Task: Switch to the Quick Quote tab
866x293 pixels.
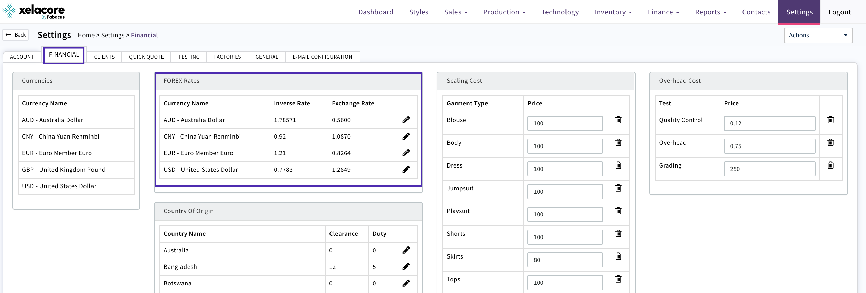Action: point(146,57)
